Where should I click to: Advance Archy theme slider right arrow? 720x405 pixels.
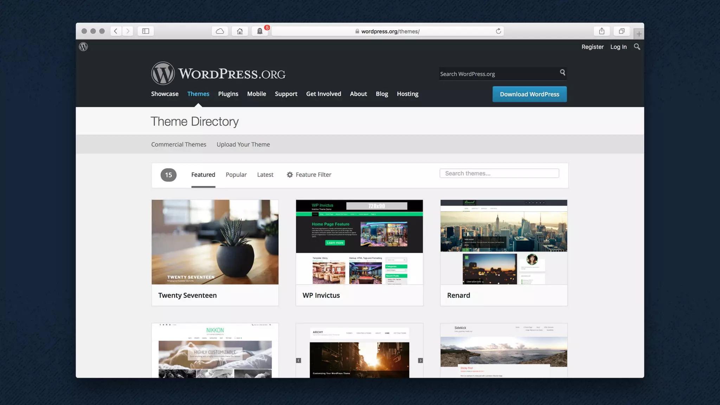[420, 360]
